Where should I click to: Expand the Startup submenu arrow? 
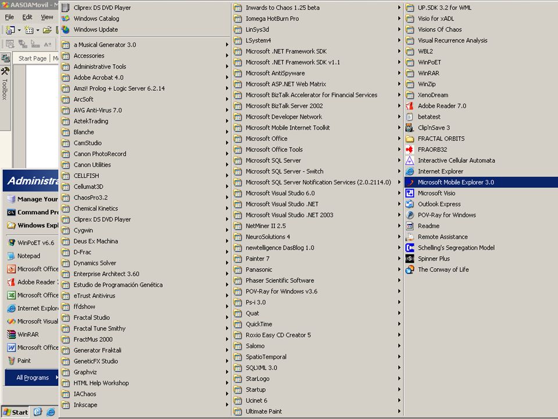tap(399, 389)
